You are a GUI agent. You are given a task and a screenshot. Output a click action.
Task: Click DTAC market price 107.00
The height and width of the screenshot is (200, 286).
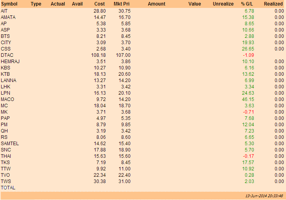pos(123,55)
